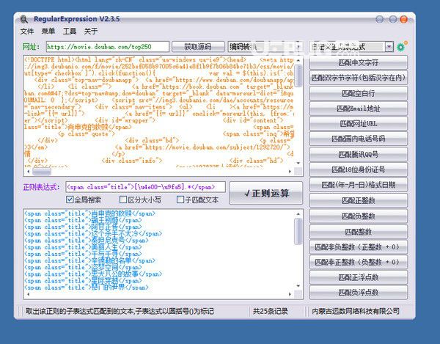Click source pane scroll right arrow
Image resolution: width=440 pixels, height=344 pixels.
click(290, 171)
